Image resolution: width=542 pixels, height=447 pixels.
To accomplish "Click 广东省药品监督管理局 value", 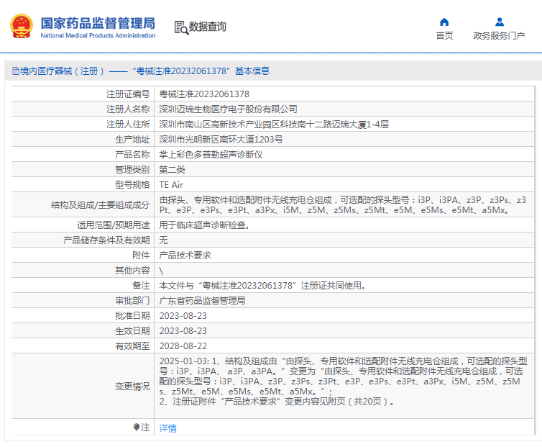I will 202,301.
